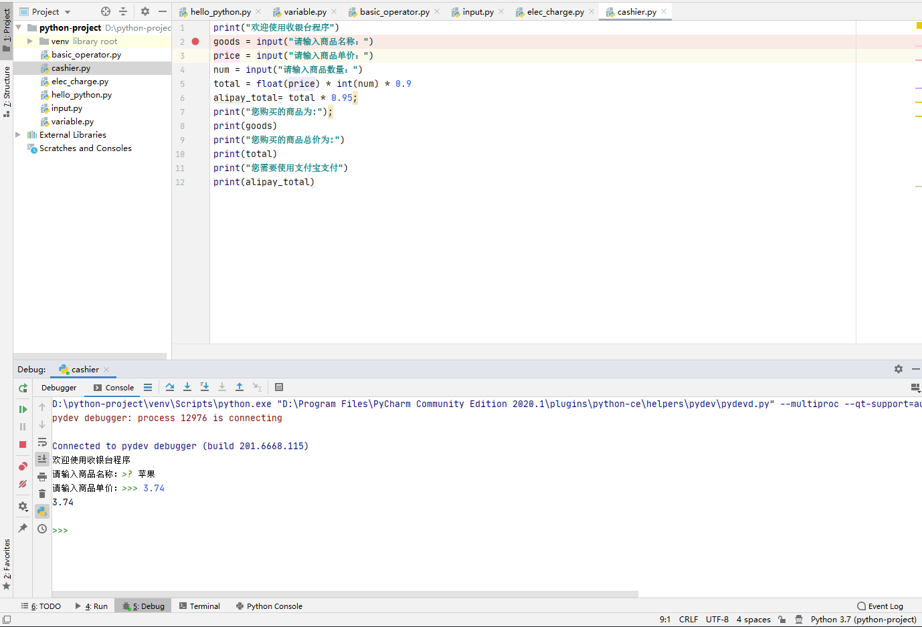Browse console command history

(42, 529)
